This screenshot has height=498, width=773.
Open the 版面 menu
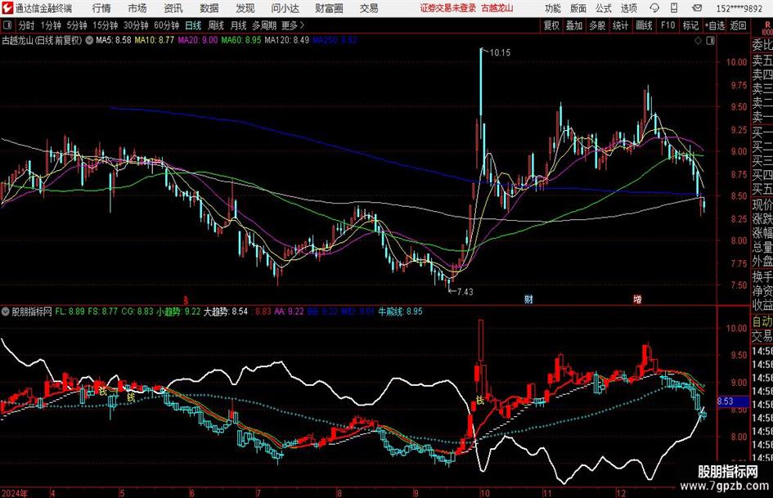click(578, 8)
